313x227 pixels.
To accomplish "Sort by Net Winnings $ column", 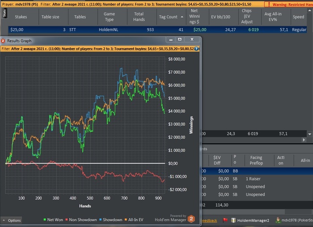I will tap(194, 17).
